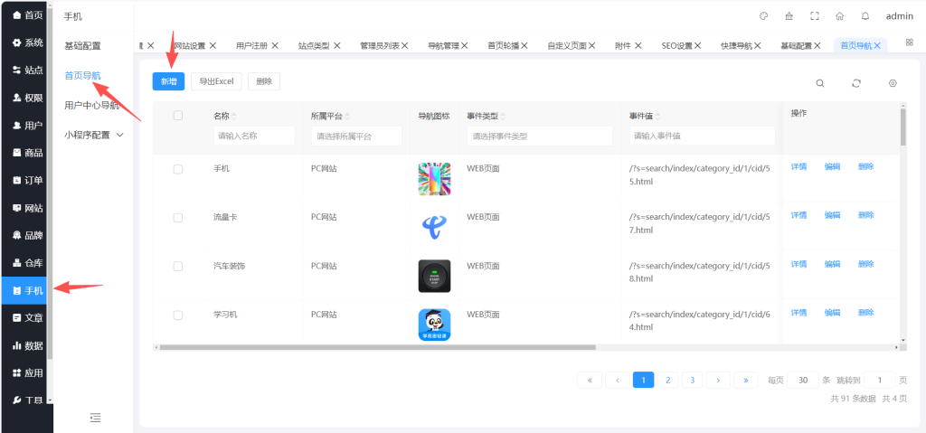
Task: Check the 学习机 row checkbox
Action: point(178,315)
